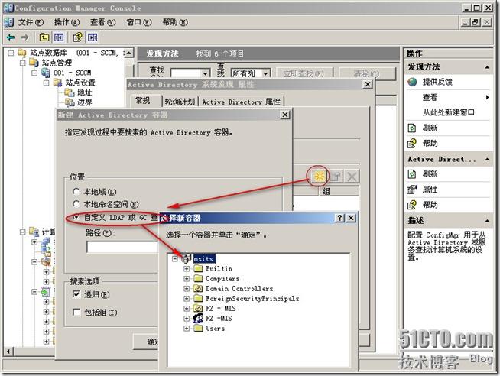Viewport: 500px width, 376px height.
Task: Click the Back arrow toolbar icon
Action: pyautogui.click(x=11, y=37)
